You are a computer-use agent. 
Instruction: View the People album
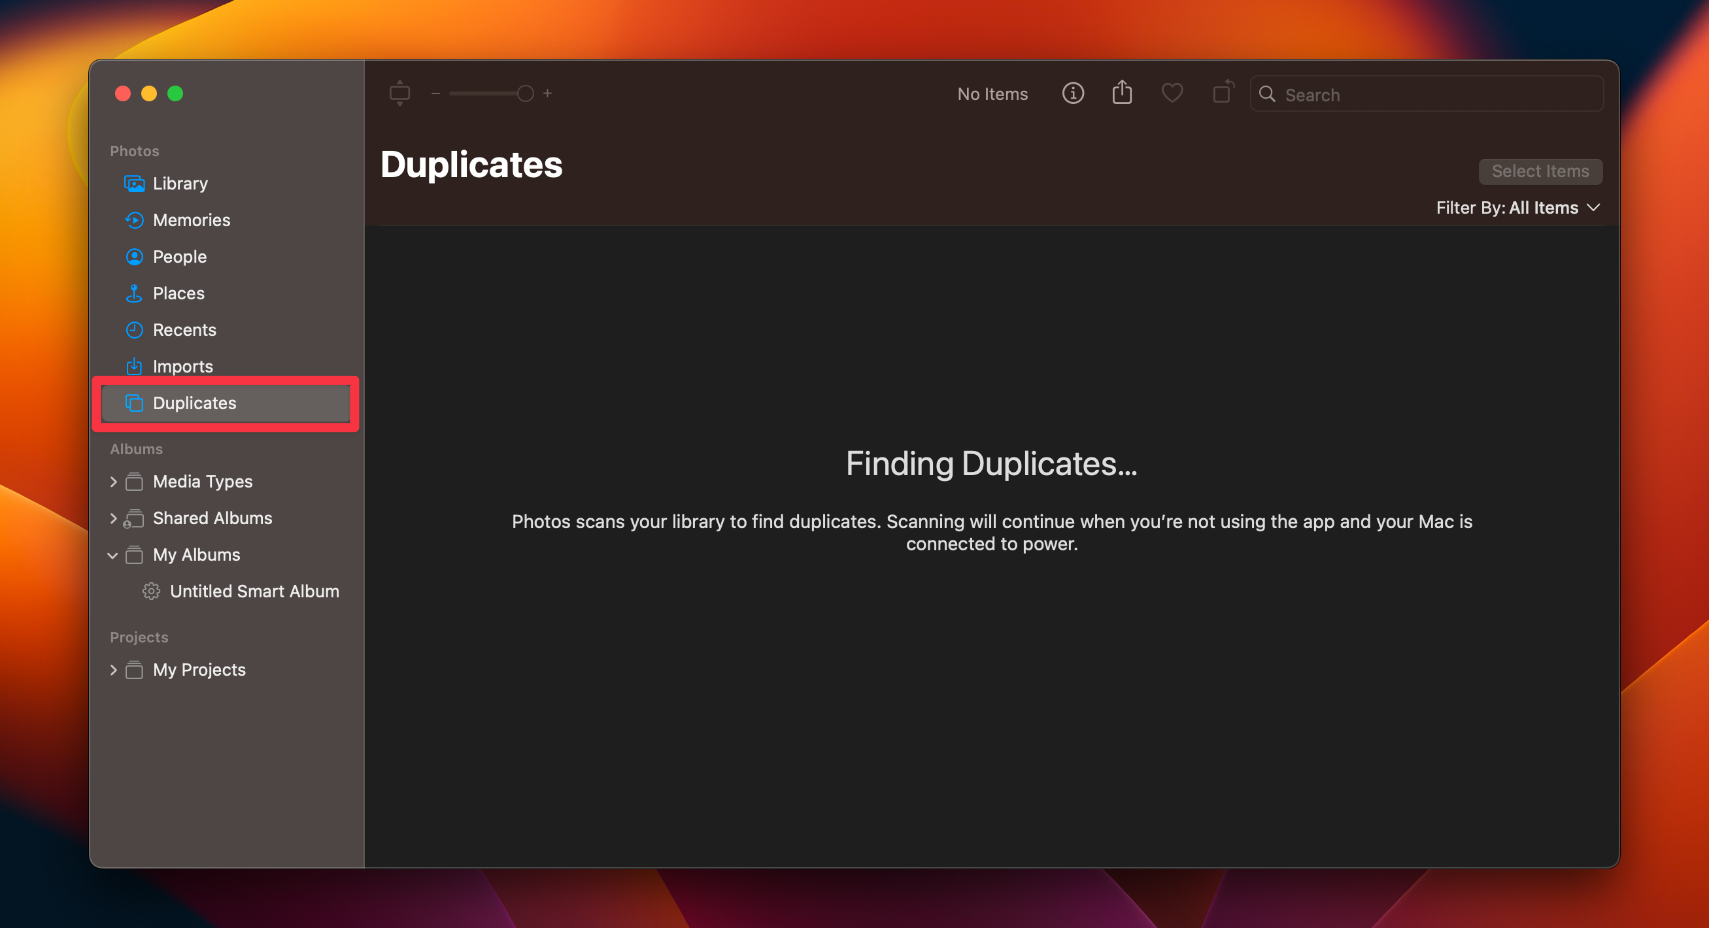point(180,256)
